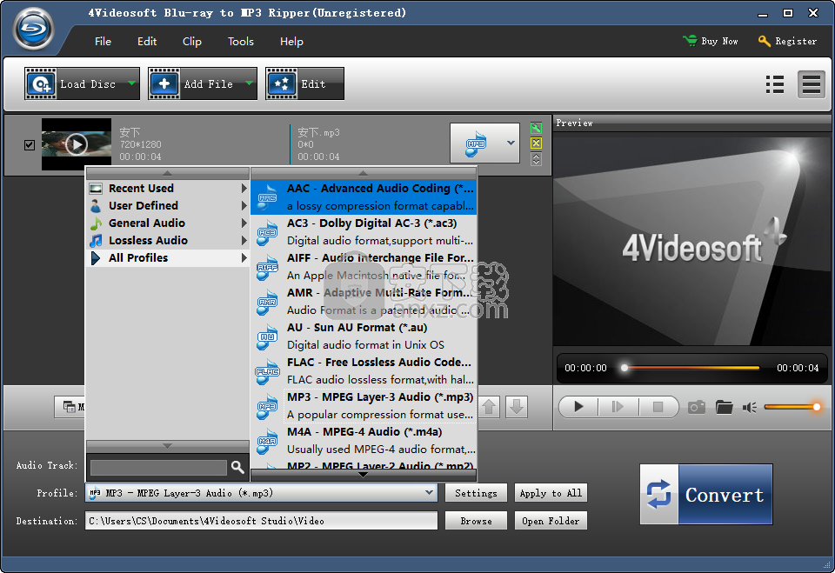835x573 pixels.
Task: Select MP3 - MPEG Layer-3 Audio format
Action: point(364,406)
